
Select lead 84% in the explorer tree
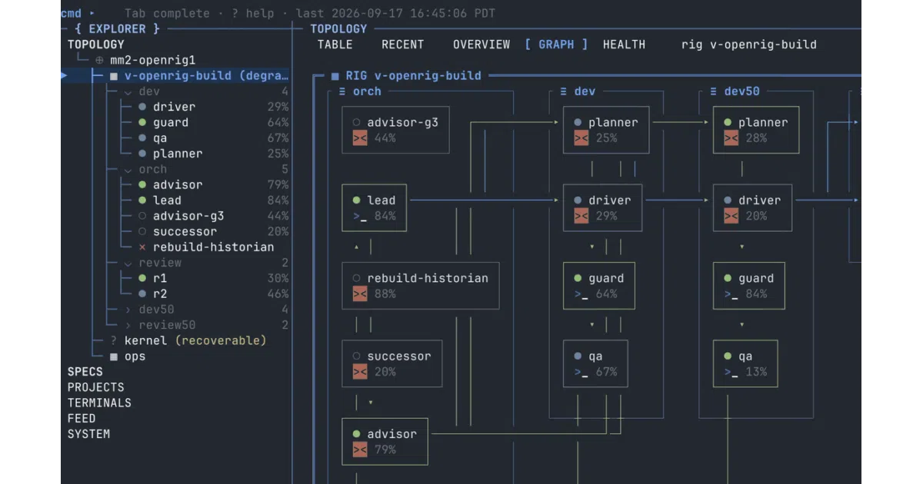213,201
